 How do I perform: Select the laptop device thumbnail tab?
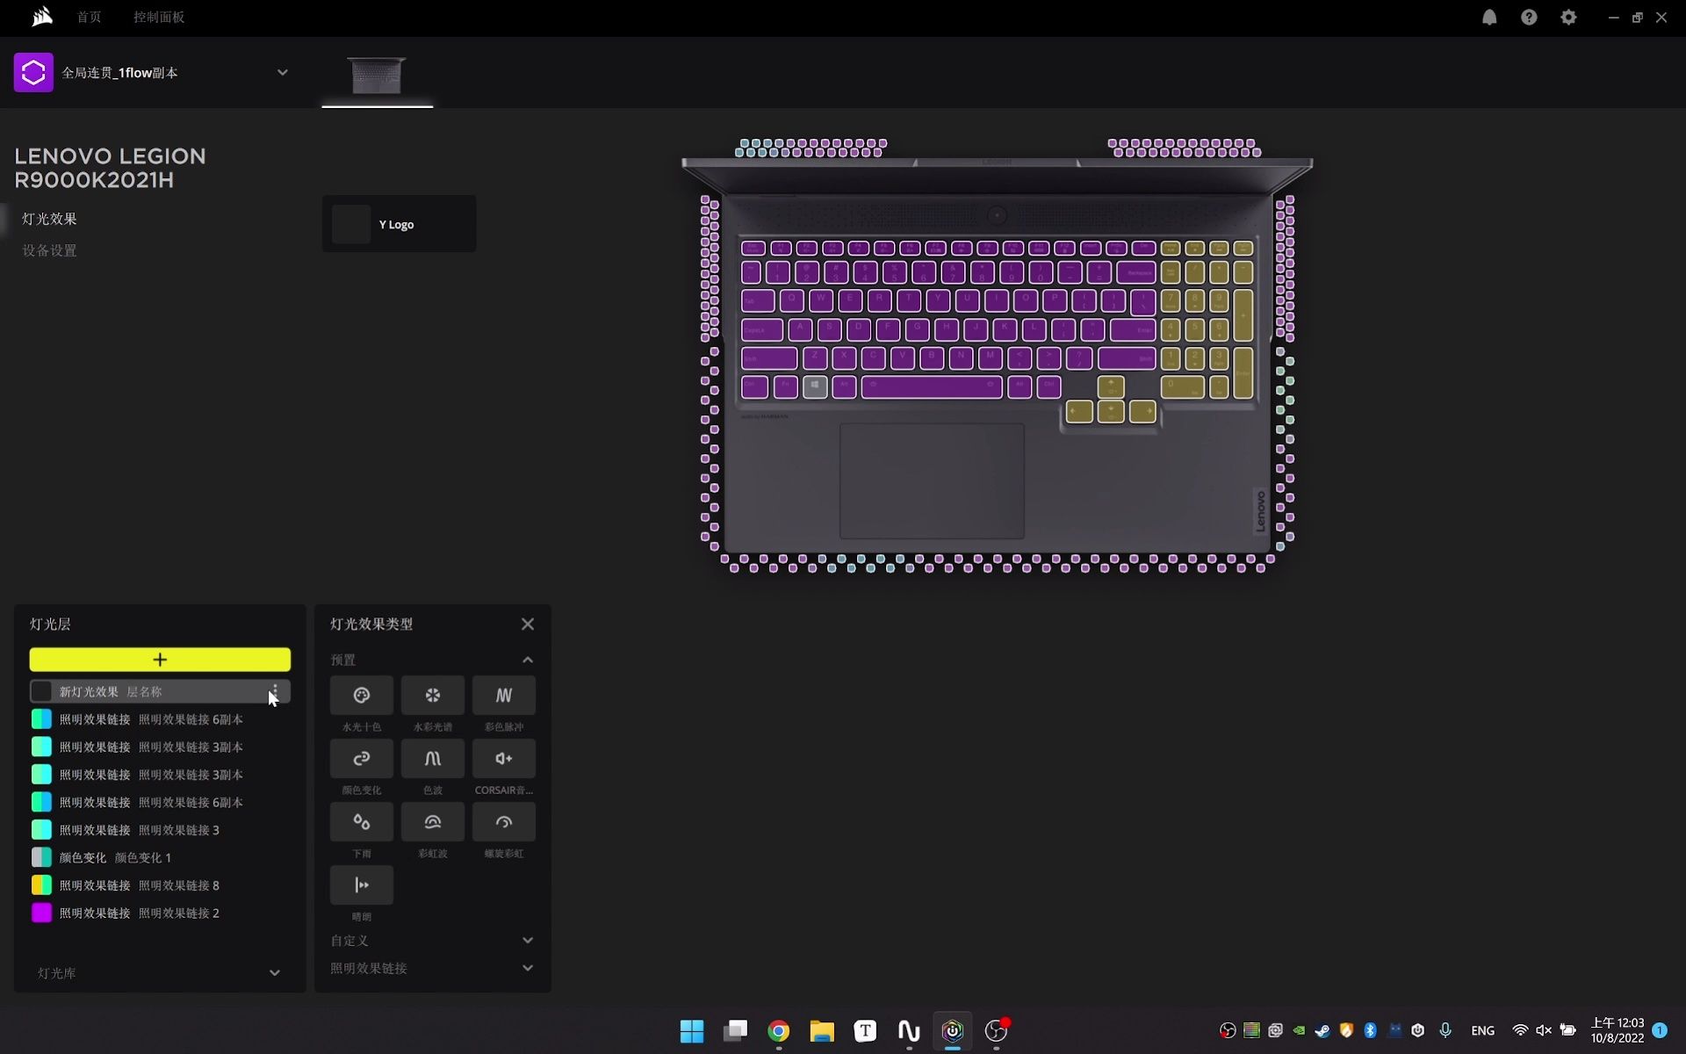[377, 76]
